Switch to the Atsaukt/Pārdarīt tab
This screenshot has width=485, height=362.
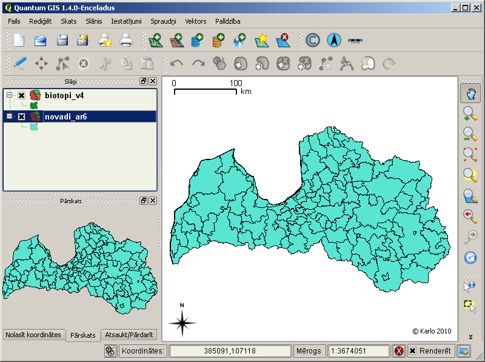129,335
